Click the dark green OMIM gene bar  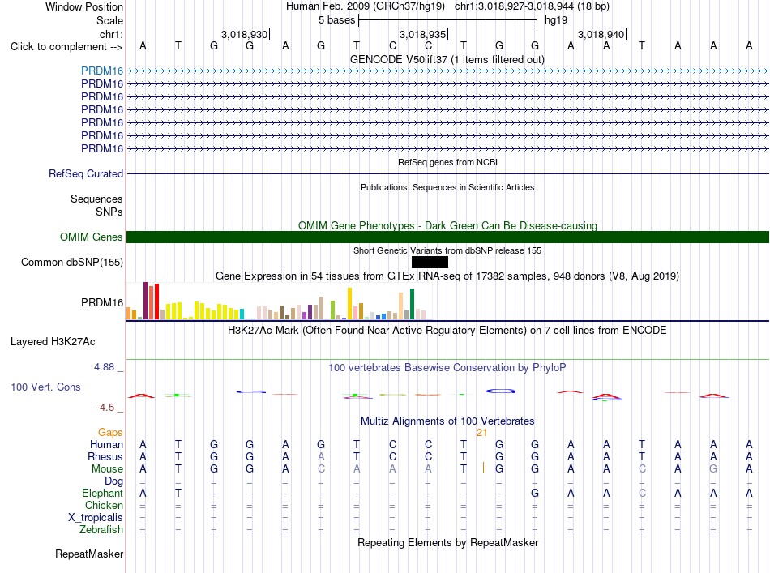pyautogui.click(x=447, y=237)
